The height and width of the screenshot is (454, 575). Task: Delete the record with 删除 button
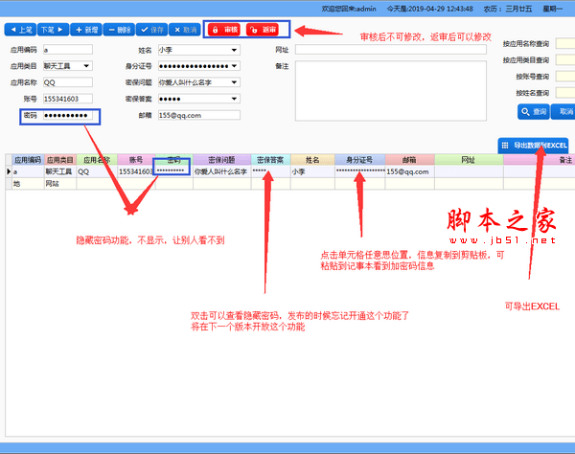click(x=119, y=30)
